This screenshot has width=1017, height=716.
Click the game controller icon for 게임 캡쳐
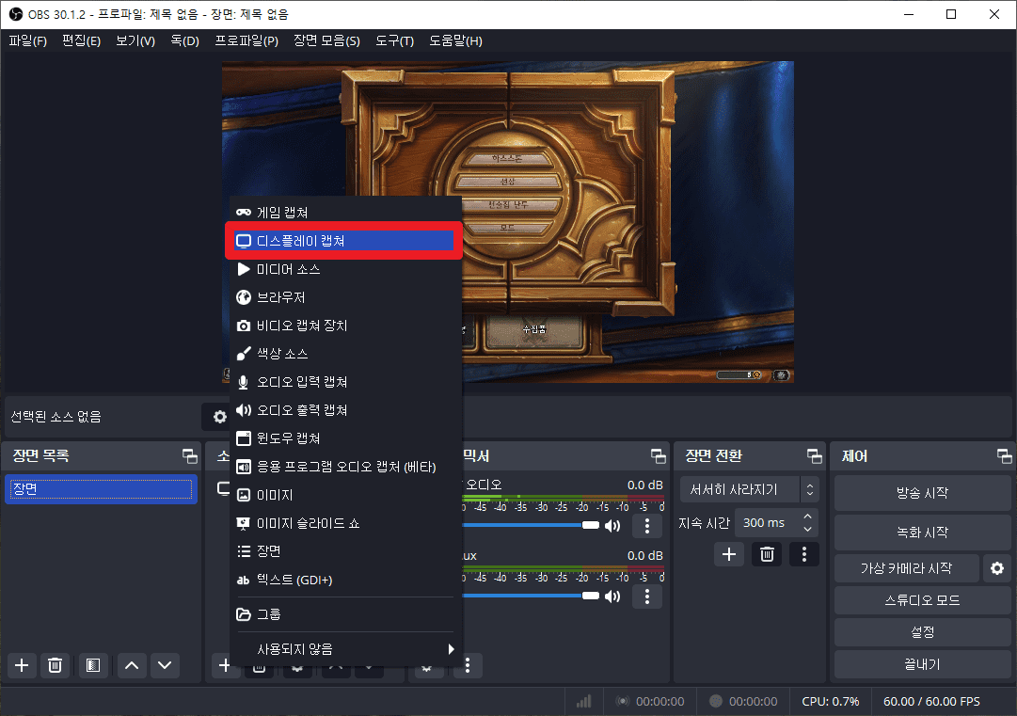[244, 213]
